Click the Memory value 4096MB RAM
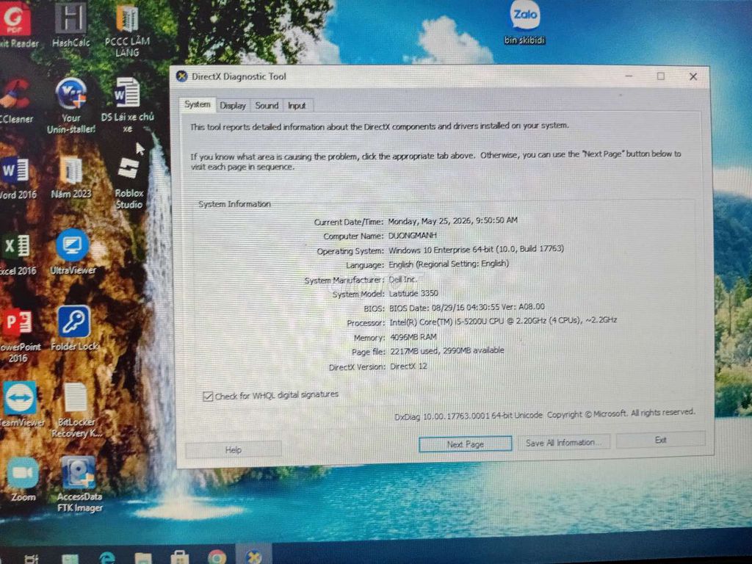 coord(413,337)
